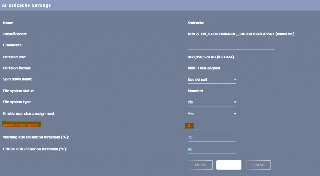Click the Critical disk utilization threshold field
The image size is (320, 176).
tap(212, 149)
